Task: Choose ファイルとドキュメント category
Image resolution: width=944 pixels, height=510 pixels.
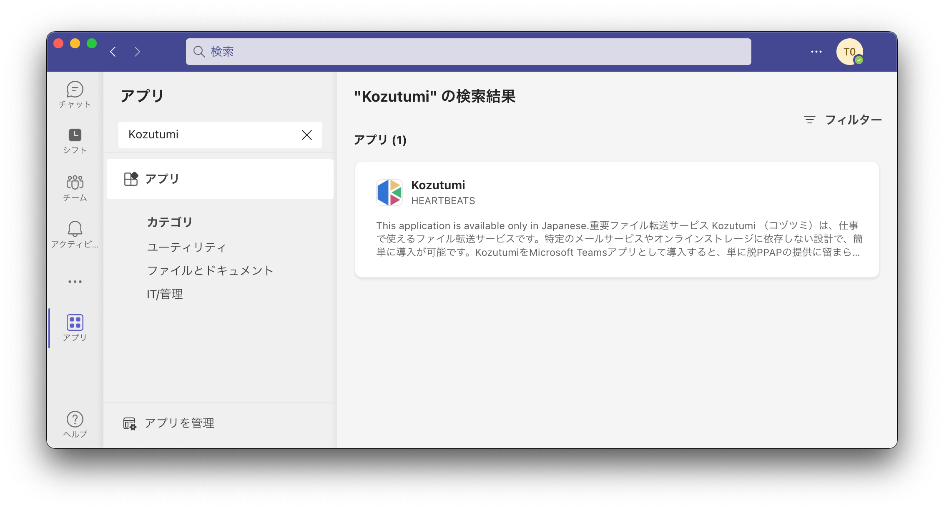Action: coord(210,270)
